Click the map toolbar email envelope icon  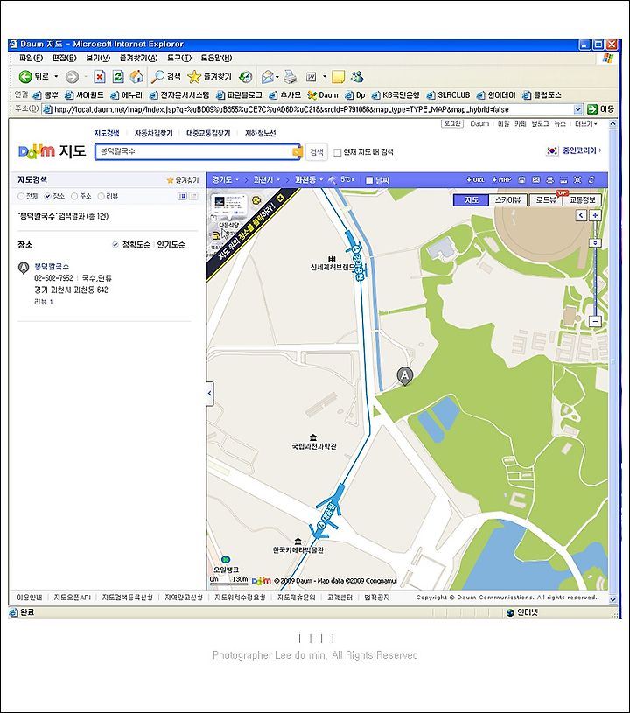[535, 180]
